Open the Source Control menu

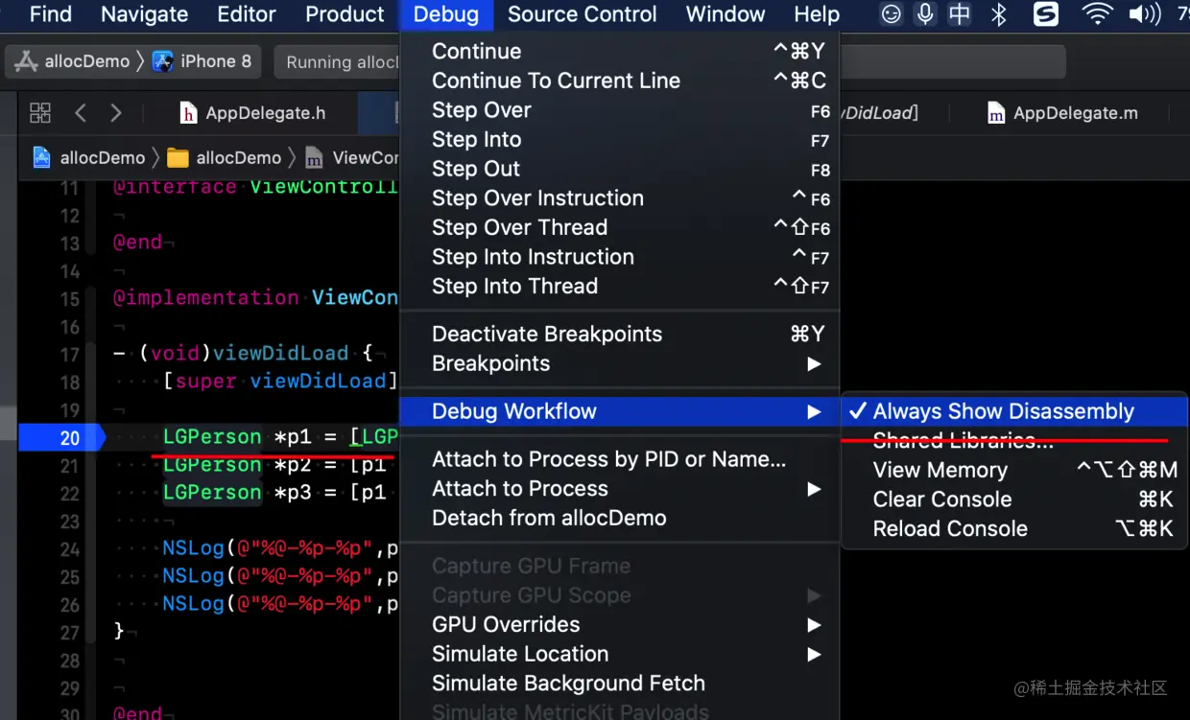pos(582,14)
